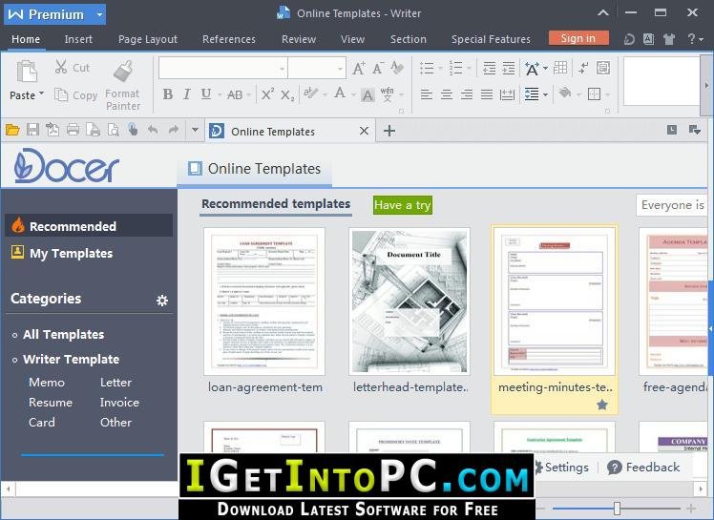Open the Categories settings gear icon
This screenshot has height=520, width=714.
coord(162,300)
